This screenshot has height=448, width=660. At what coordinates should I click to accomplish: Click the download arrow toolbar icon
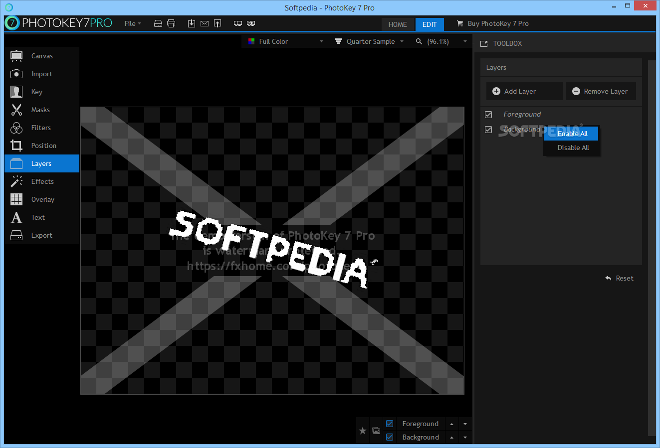pyautogui.click(x=192, y=23)
